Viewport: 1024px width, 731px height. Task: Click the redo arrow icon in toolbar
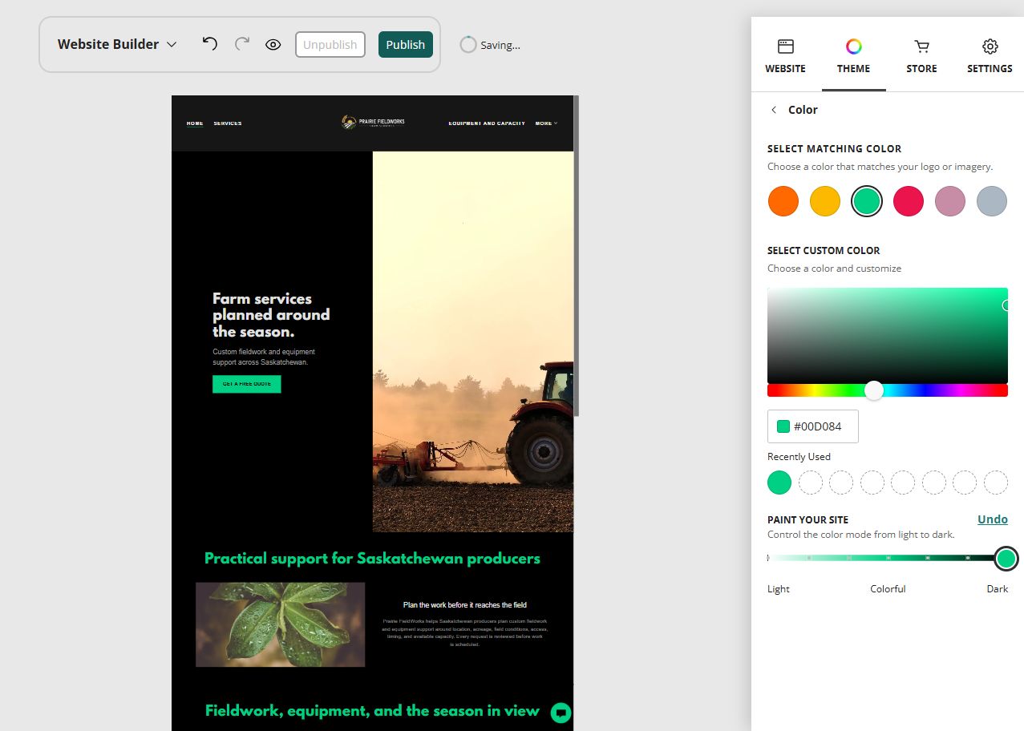(x=241, y=44)
